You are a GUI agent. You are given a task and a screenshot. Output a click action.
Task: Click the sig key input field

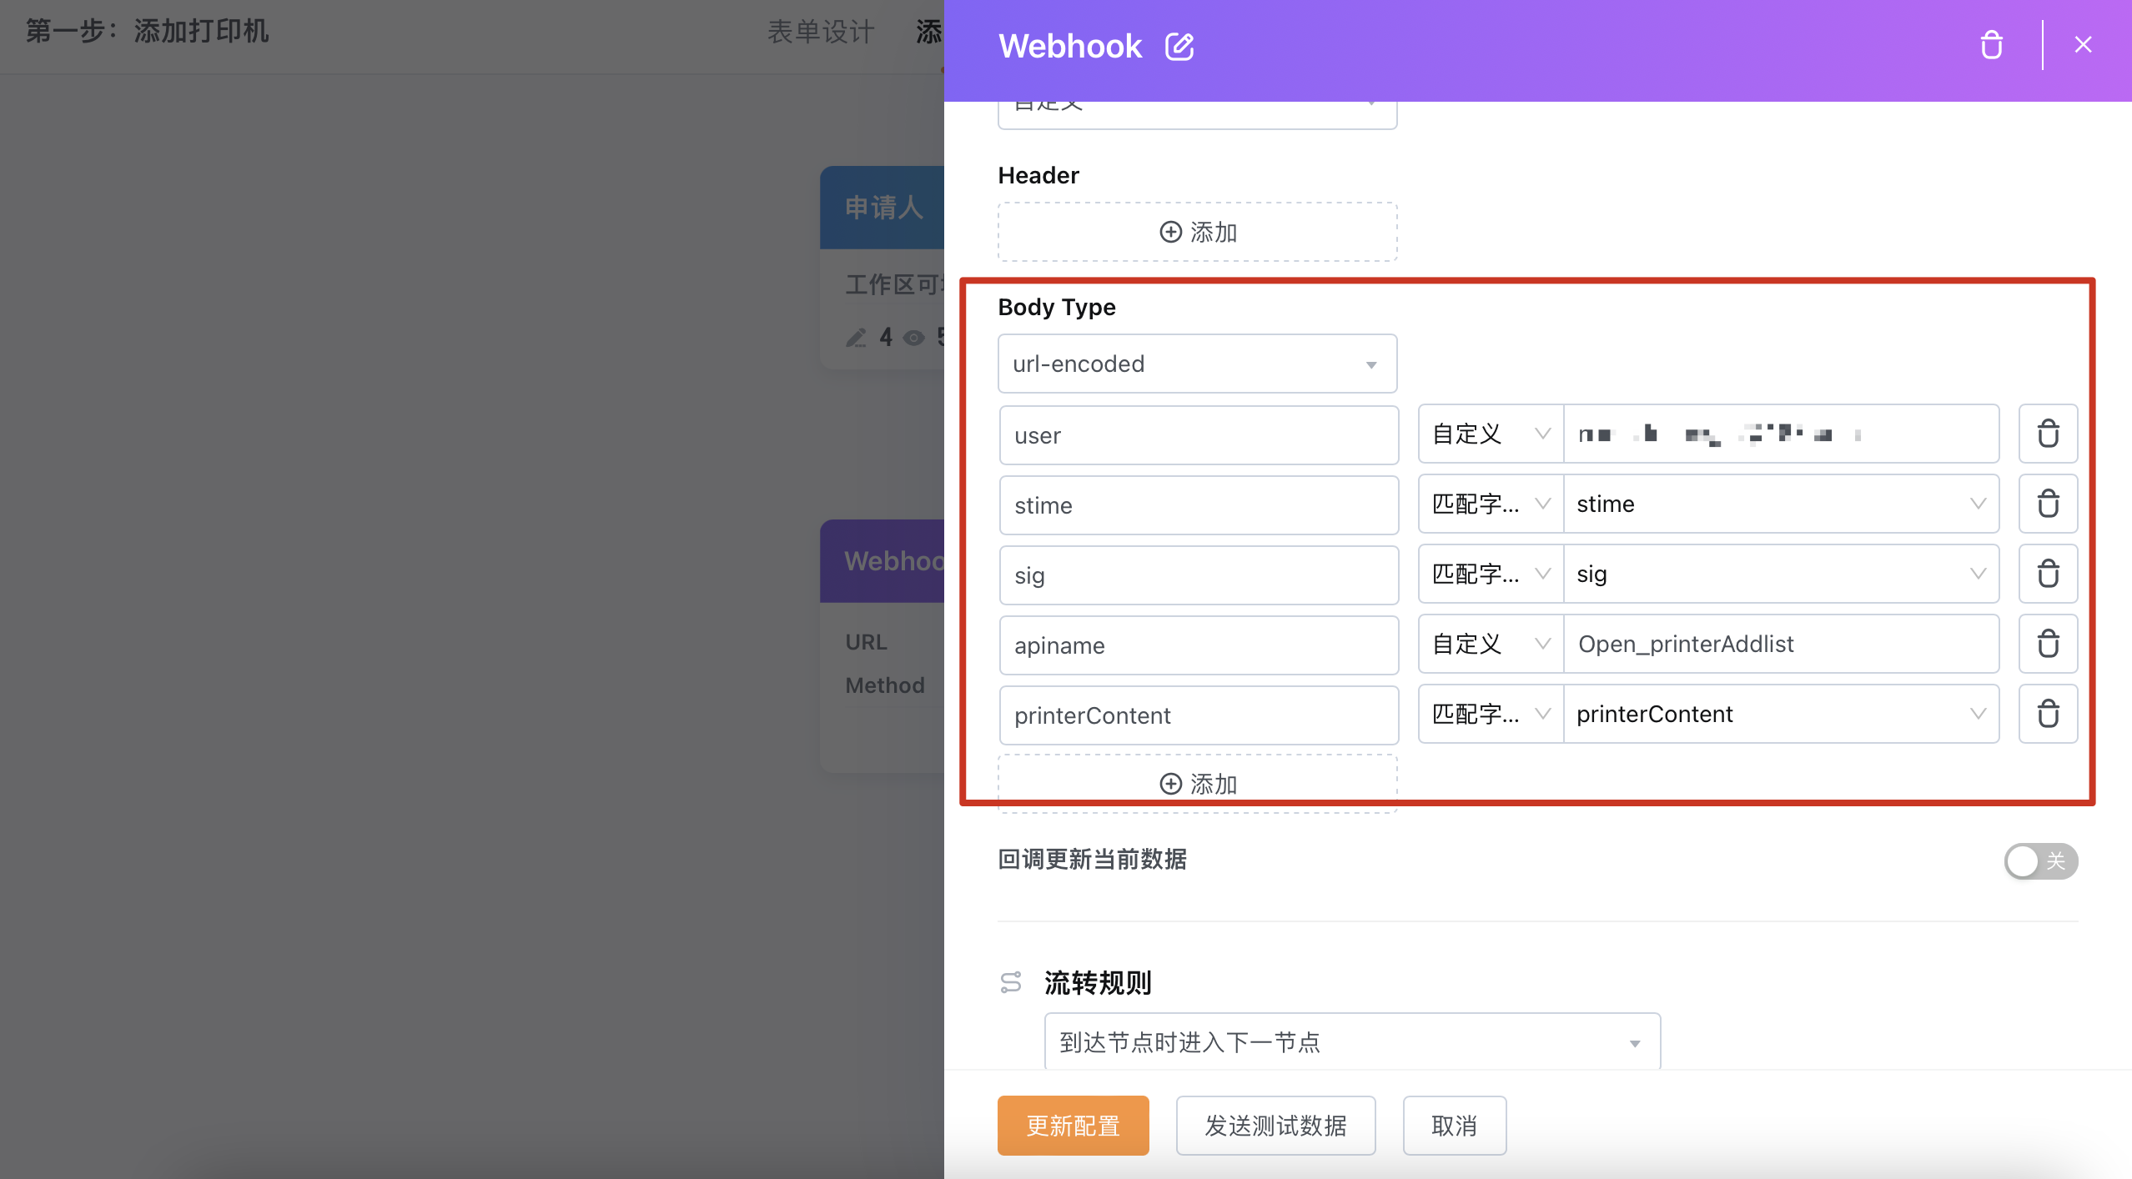(x=1199, y=575)
